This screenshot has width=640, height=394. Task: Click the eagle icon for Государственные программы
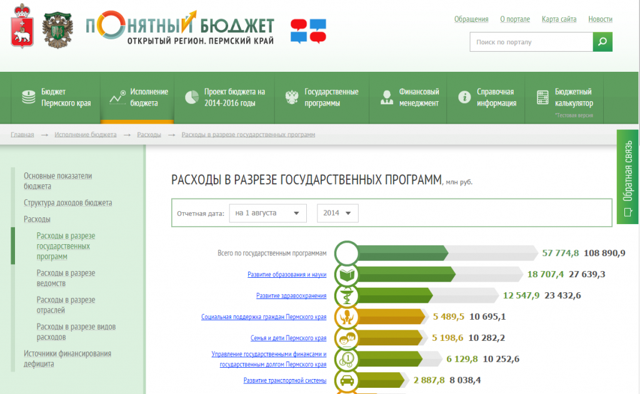point(292,97)
